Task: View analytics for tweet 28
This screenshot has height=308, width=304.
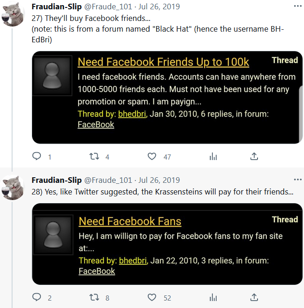Action: pos(213,297)
